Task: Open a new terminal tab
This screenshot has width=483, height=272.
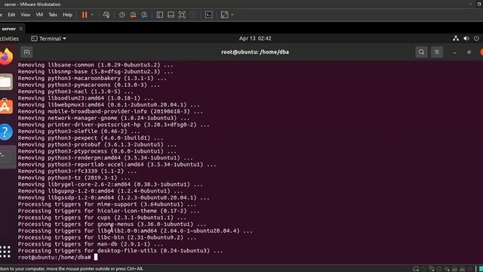Action: pyautogui.click(x=27, y=52)
